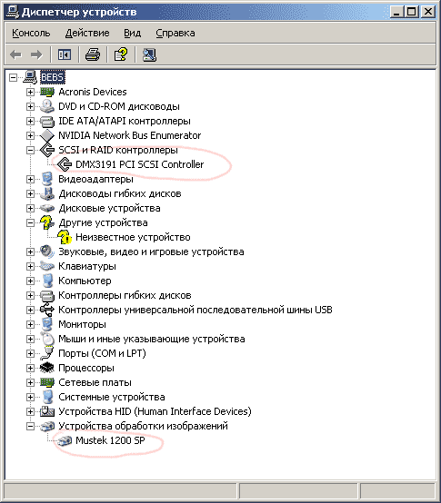Select Мониторы label
This screenshot has width=441, height=503.
coord(82,325)
